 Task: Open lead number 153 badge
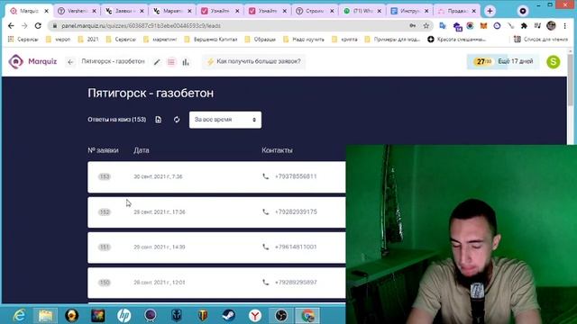(105, 176)
